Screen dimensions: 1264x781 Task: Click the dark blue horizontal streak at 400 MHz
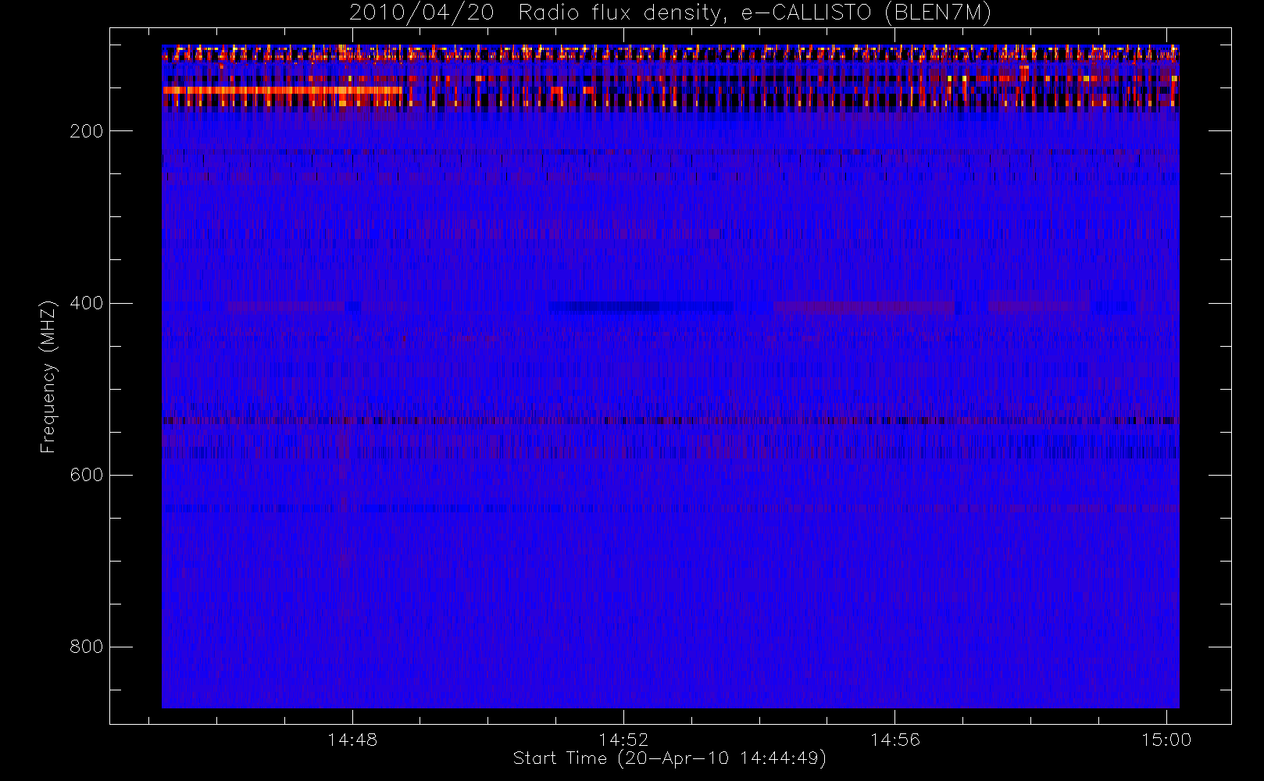pos(641,306)
